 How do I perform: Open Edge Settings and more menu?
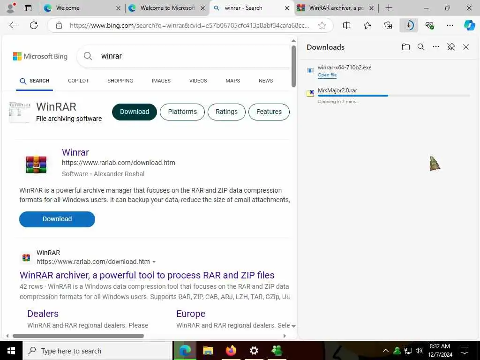(x=450, y=25)
